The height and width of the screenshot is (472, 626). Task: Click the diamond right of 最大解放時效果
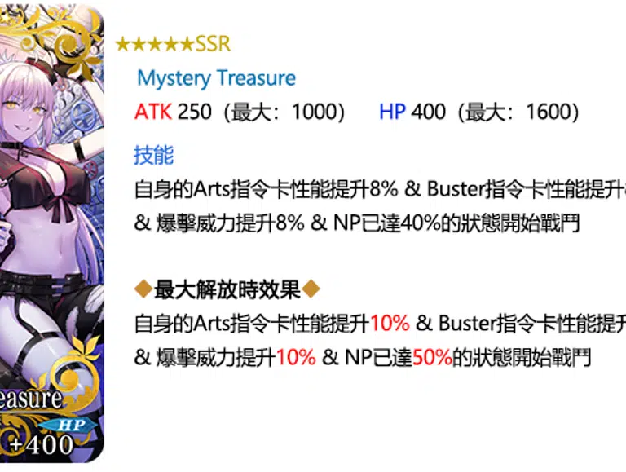(x=311, y=289)
